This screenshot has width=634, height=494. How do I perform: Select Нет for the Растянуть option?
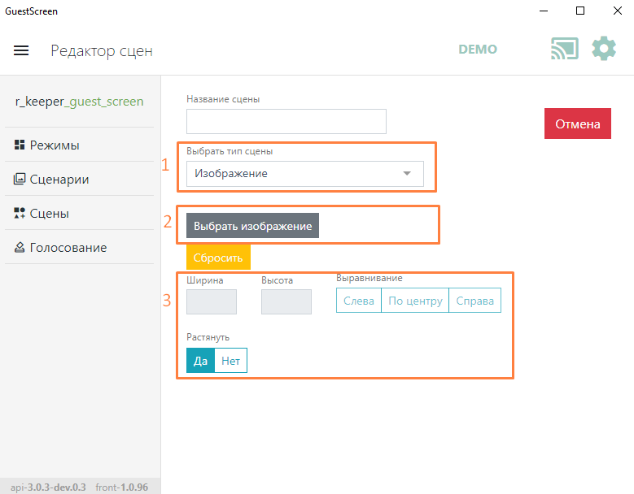230,361
